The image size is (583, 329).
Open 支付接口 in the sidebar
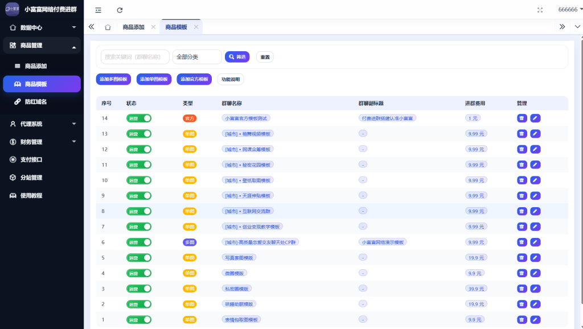click(42, 159)
